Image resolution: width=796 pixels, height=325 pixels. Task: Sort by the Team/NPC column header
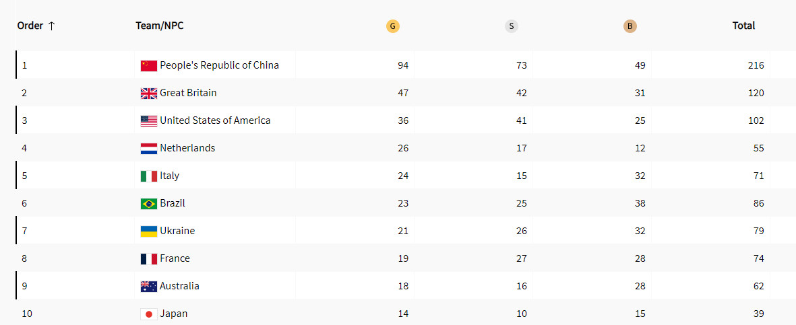(x=159, y=26)
